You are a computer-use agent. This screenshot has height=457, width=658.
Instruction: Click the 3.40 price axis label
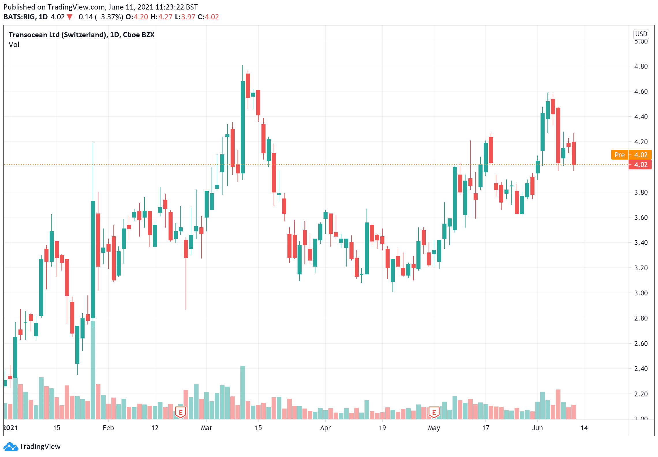(x=641, y=243)
